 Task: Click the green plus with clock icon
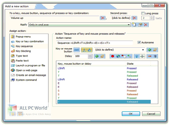(129, 56)
